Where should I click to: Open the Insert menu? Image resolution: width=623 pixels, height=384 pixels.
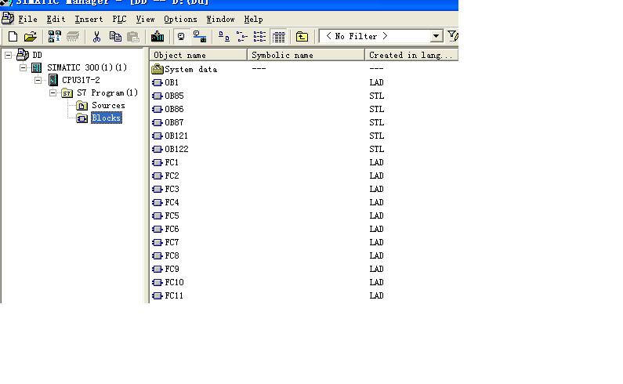[89, 19]
